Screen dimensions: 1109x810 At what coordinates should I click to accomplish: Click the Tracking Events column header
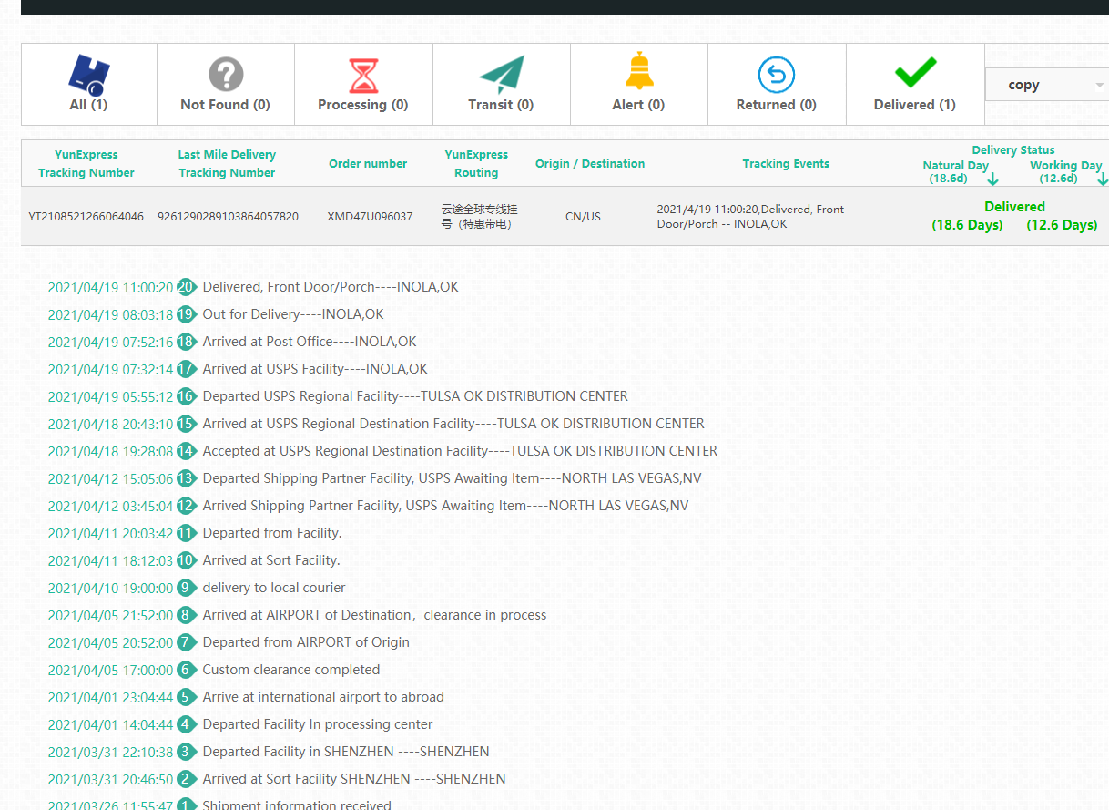coord(785,164)
